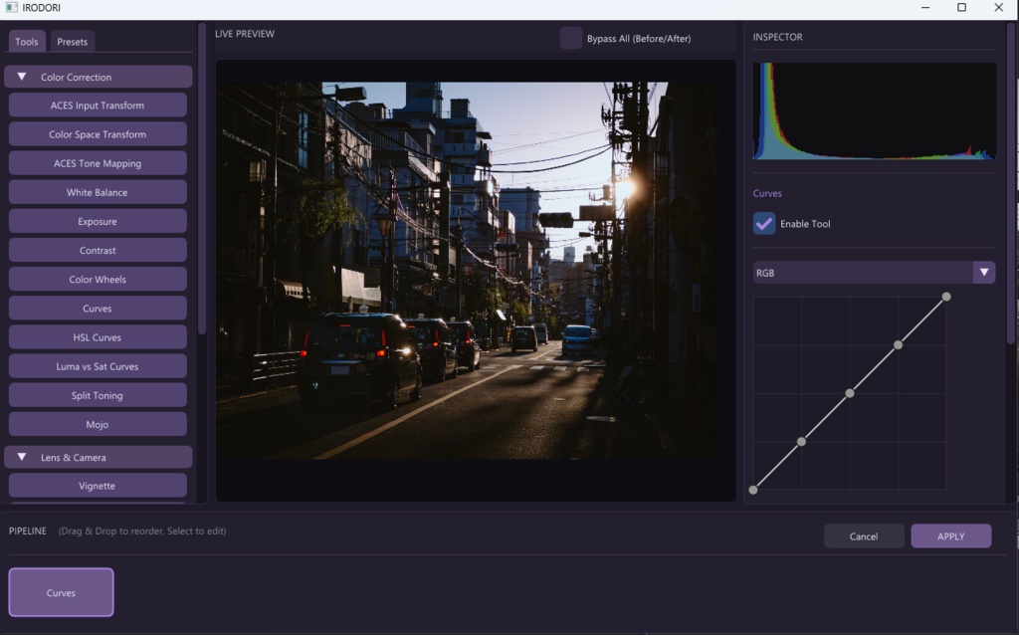The image size is (1019, 635).
Task: Select the Tools tab
Action: point(27,42)
